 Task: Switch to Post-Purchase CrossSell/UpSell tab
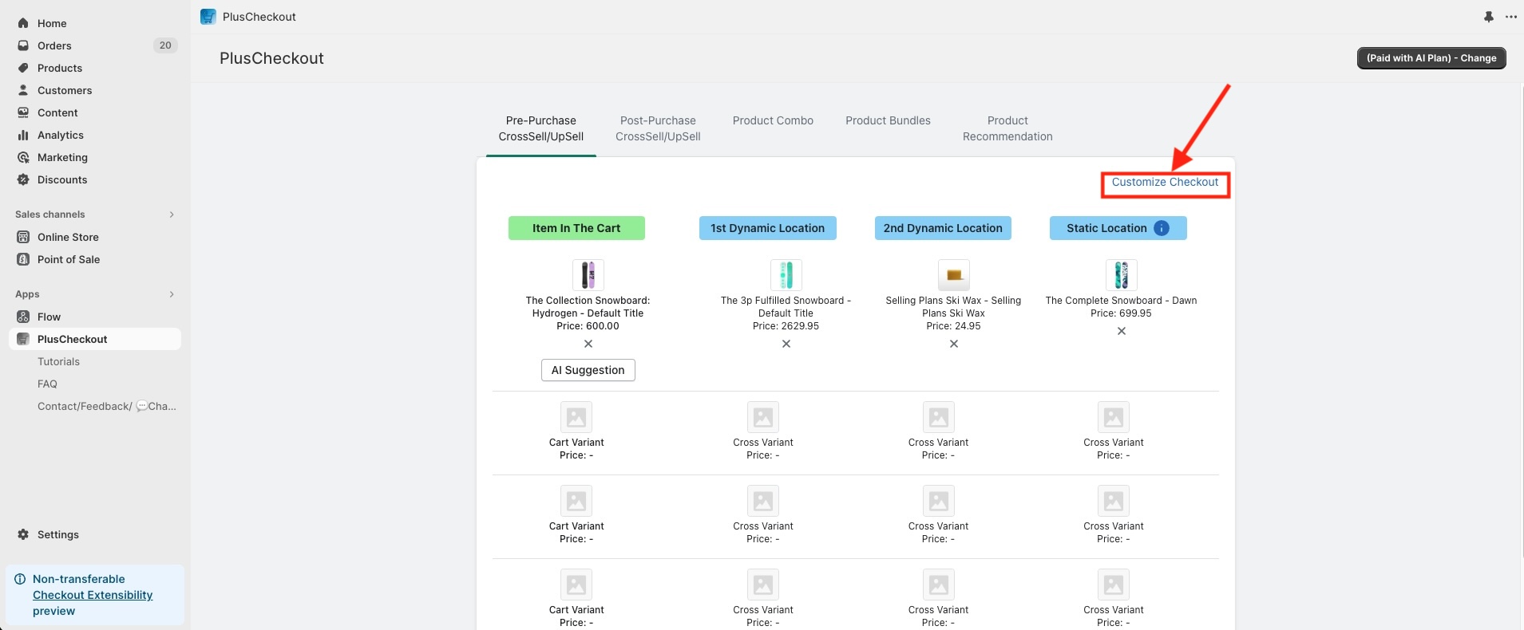point(658,128)
